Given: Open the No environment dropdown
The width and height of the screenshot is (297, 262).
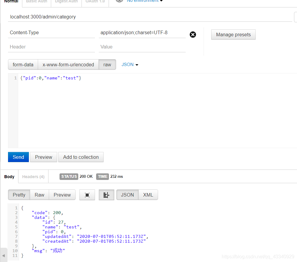Looking at the screenshot, I should (x=145, y=1).
